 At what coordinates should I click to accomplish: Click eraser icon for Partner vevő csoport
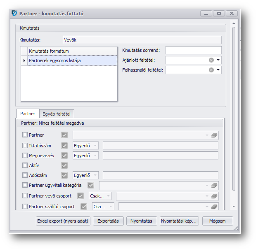214,196
